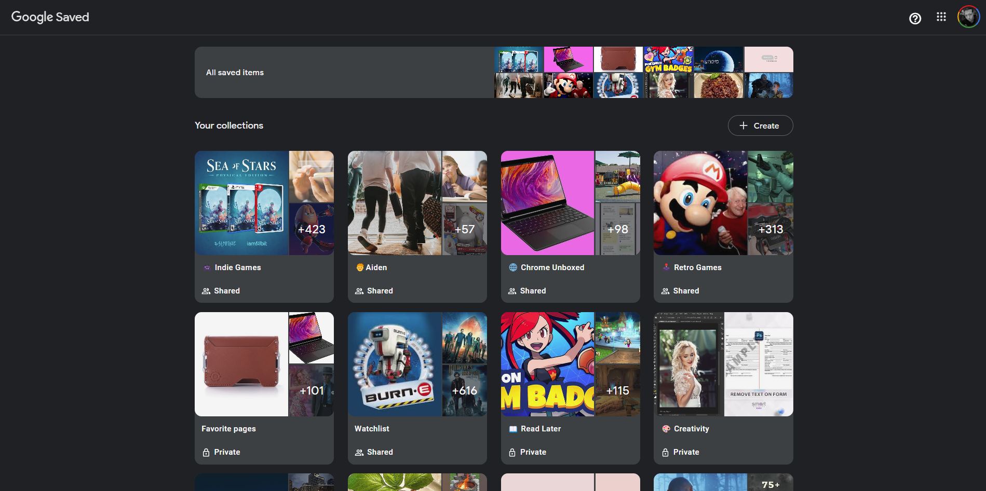Screen dimensions: 986x491
Task: Open the Help icon in the header
Action: (915, 19)
